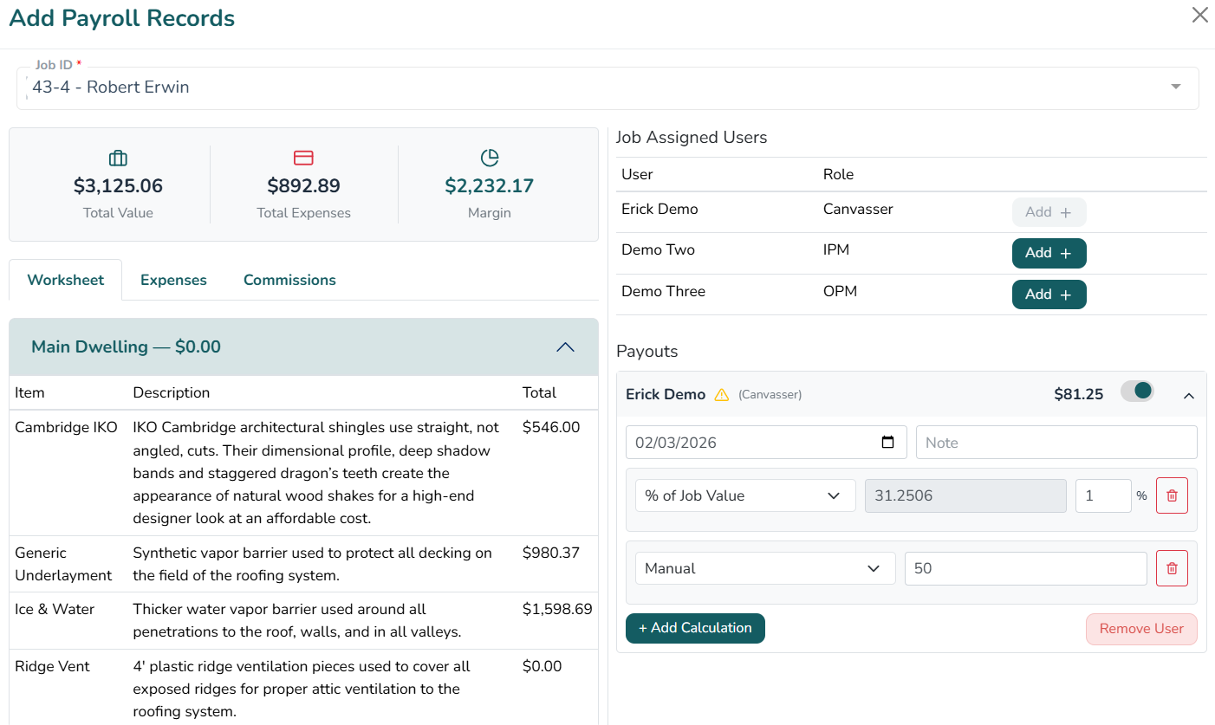Click the warning triangle beside Erick Demo

[x=721, y=395]
